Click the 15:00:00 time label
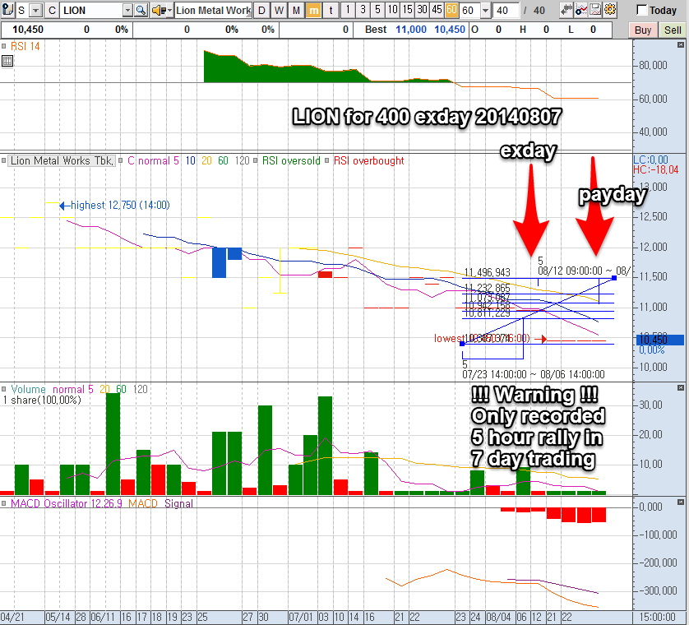 tap(657, 617)
